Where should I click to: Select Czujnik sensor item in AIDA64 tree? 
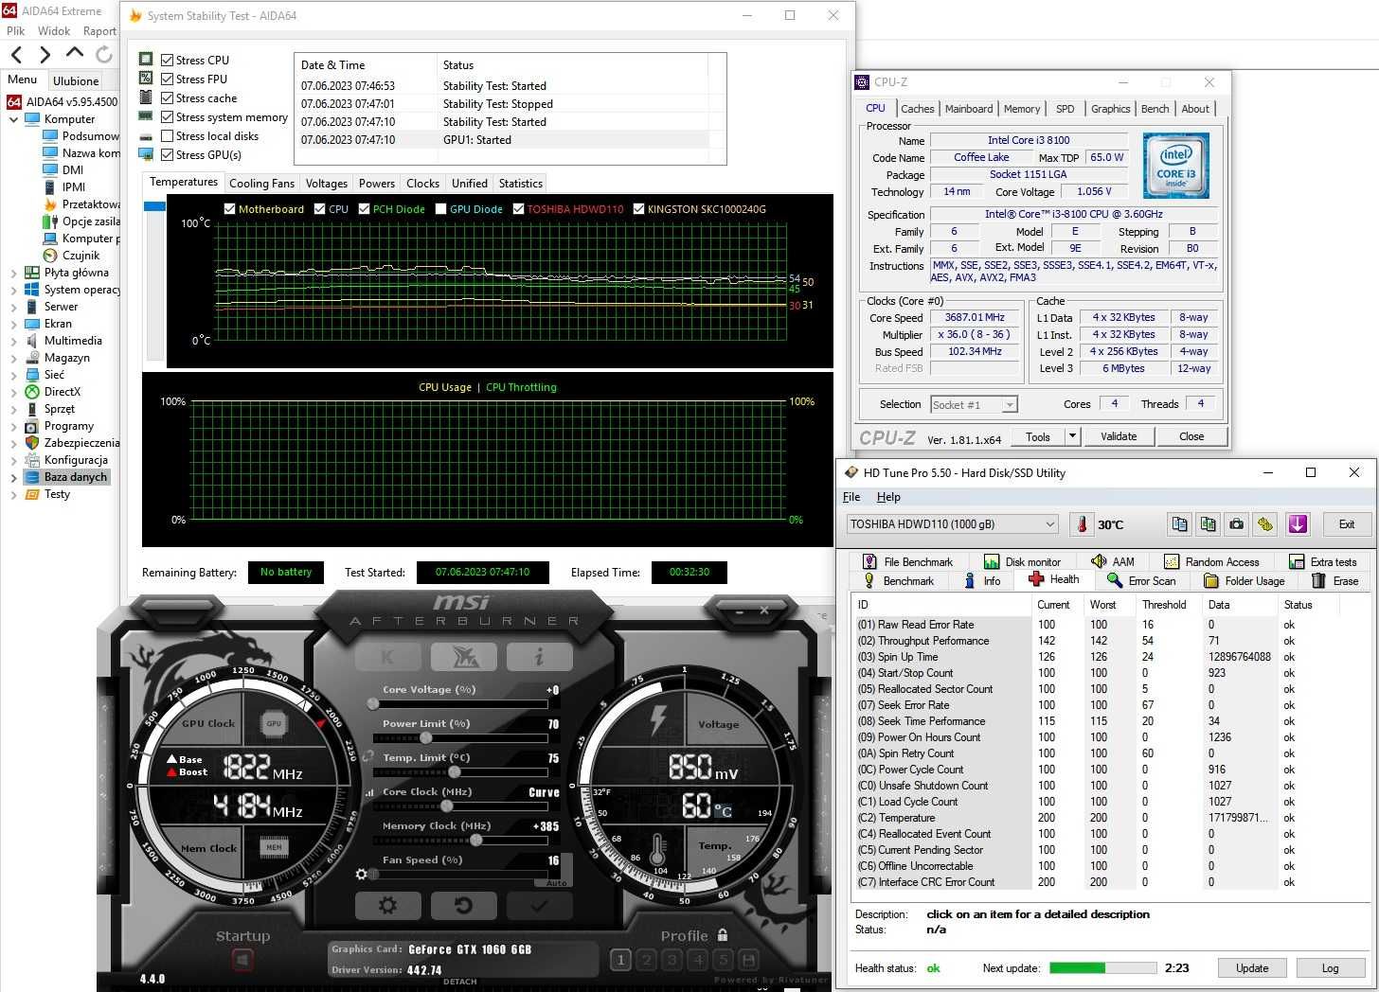pos(81,256)
